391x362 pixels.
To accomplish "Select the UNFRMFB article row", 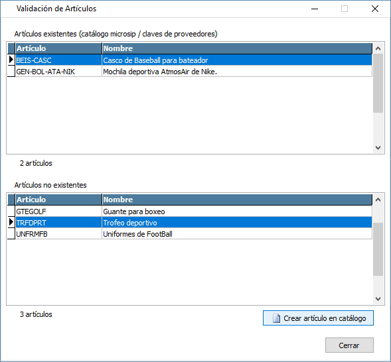I will coord(190,234).
